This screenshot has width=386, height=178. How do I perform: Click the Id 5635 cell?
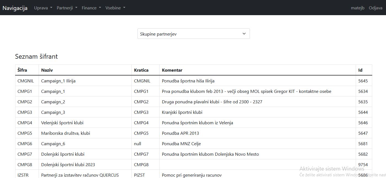pos(363,102)
